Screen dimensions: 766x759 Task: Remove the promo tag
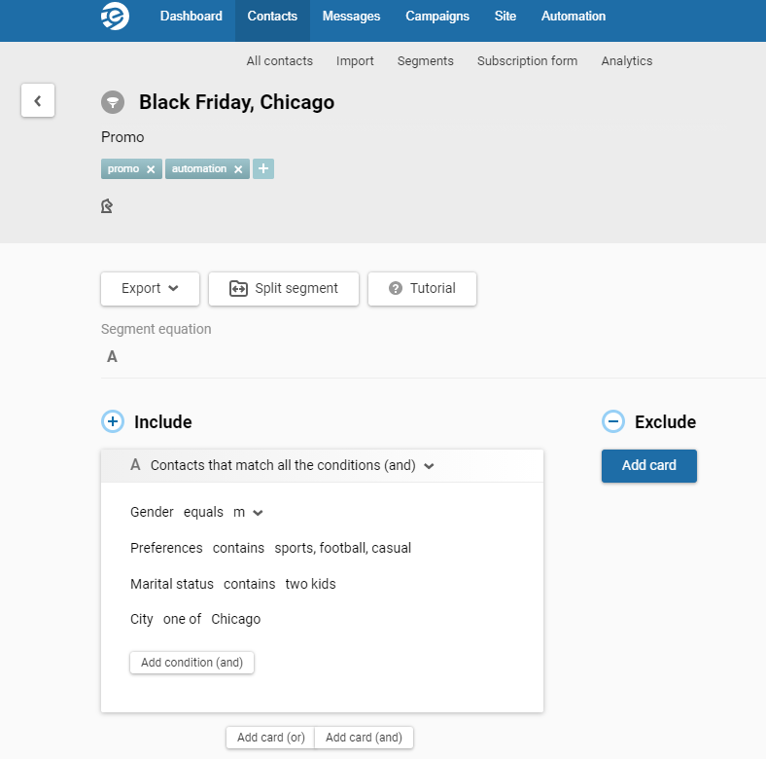pyautogui.click(x=151, y=169)
